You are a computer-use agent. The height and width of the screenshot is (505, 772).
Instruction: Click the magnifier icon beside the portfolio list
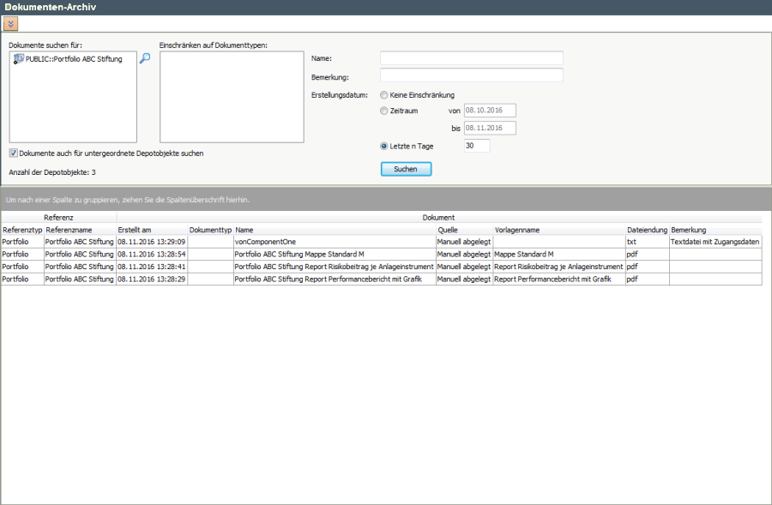(x=145, y=58)
